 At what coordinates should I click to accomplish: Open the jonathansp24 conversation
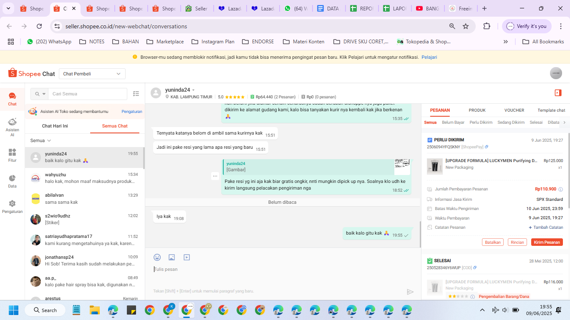[x=85, y=261]
